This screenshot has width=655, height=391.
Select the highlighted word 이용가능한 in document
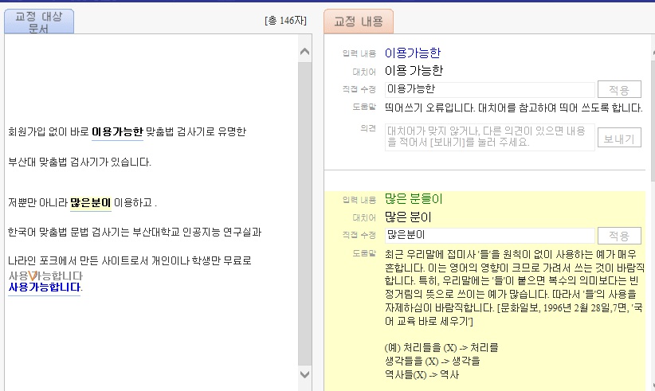point(117,132)
